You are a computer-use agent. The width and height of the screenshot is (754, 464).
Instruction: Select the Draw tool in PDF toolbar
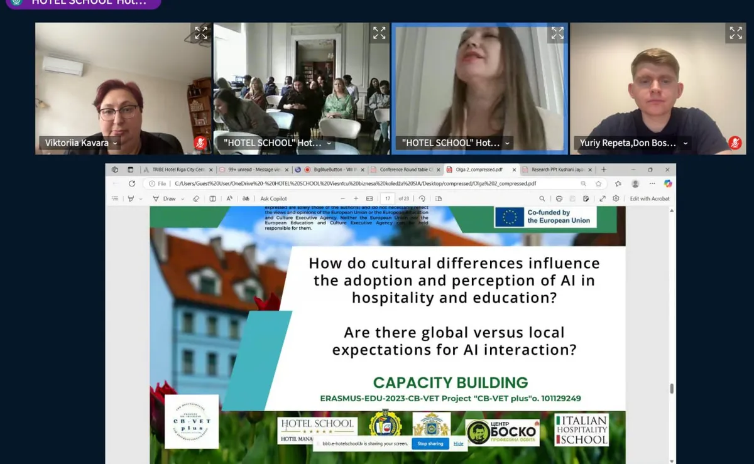(165, 198)
